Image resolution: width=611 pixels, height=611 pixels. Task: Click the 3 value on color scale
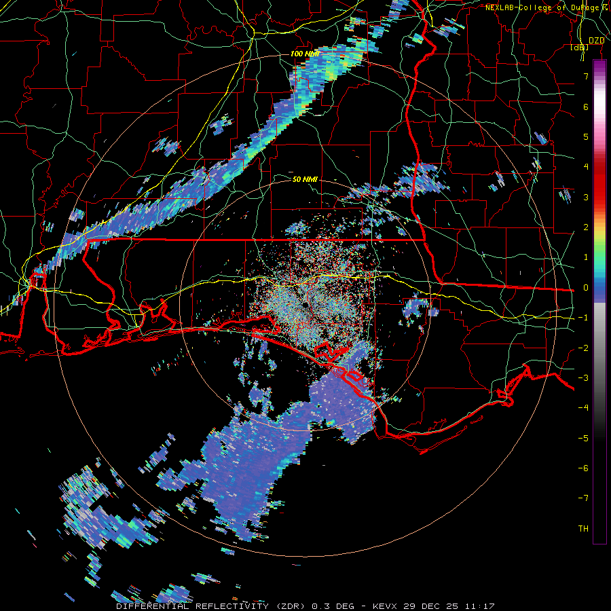click(586, 197)
